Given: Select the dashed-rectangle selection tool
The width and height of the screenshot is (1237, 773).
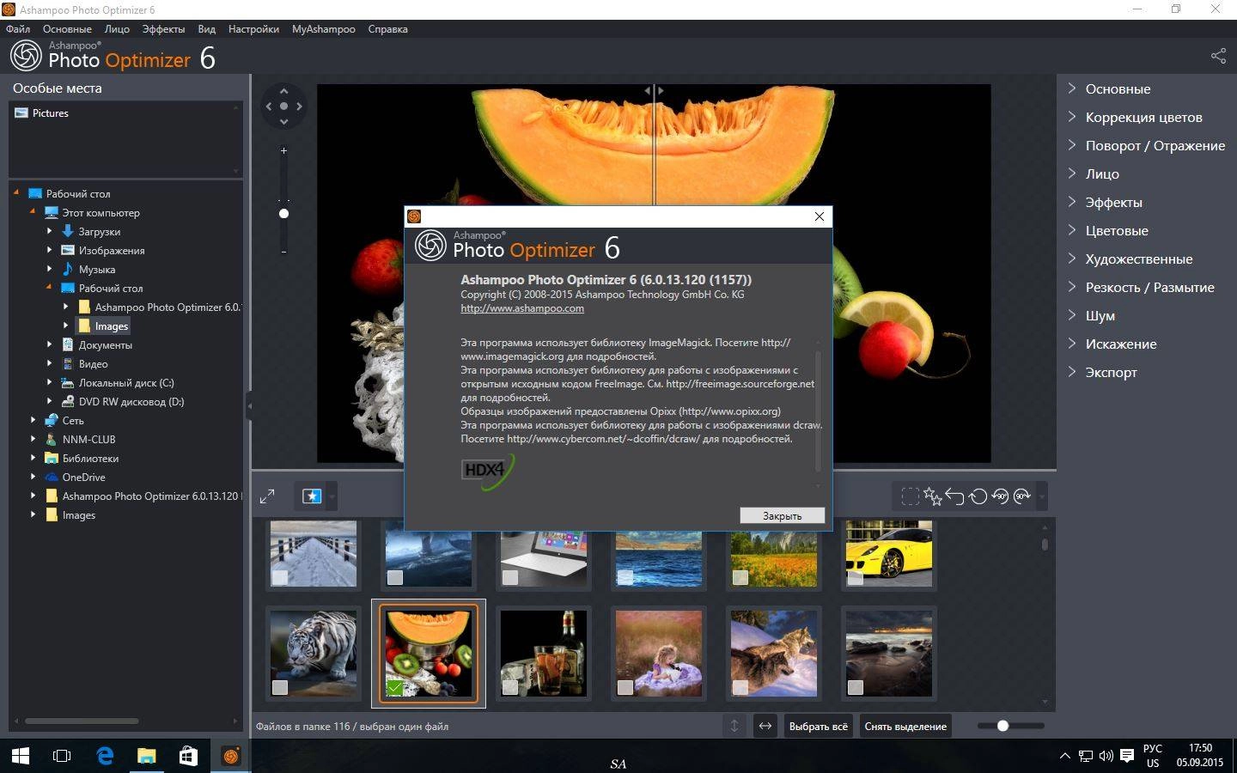Looking at the screenshot, I should click(x=910, y=496).
